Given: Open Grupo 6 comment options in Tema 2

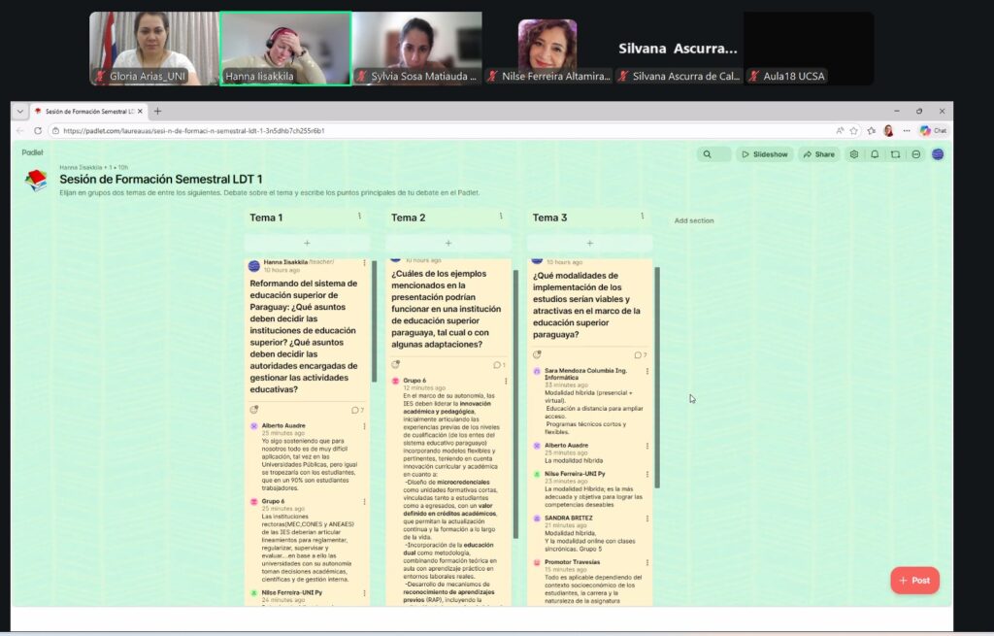Looking at the screenshot, I should pos(506,381).
